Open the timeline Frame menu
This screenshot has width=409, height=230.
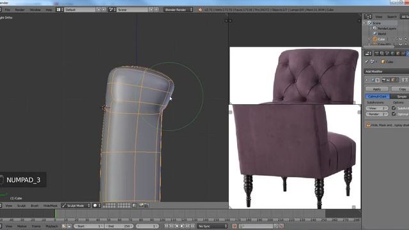pyautogui.click(x=36, y=226)
